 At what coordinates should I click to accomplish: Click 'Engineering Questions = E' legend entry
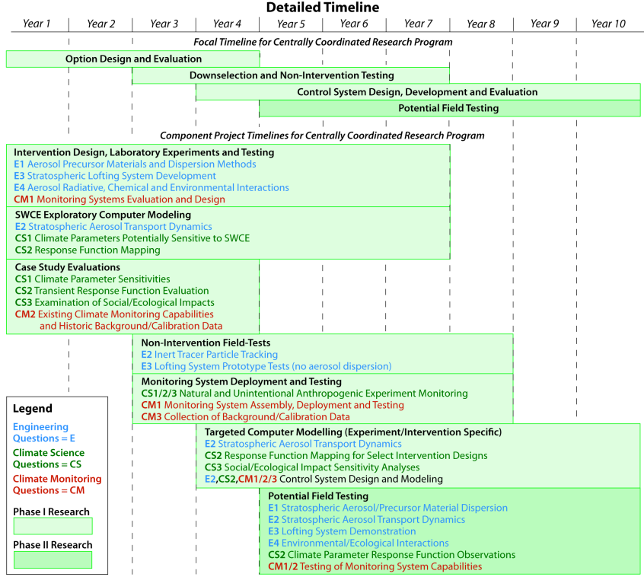point(44,432)
